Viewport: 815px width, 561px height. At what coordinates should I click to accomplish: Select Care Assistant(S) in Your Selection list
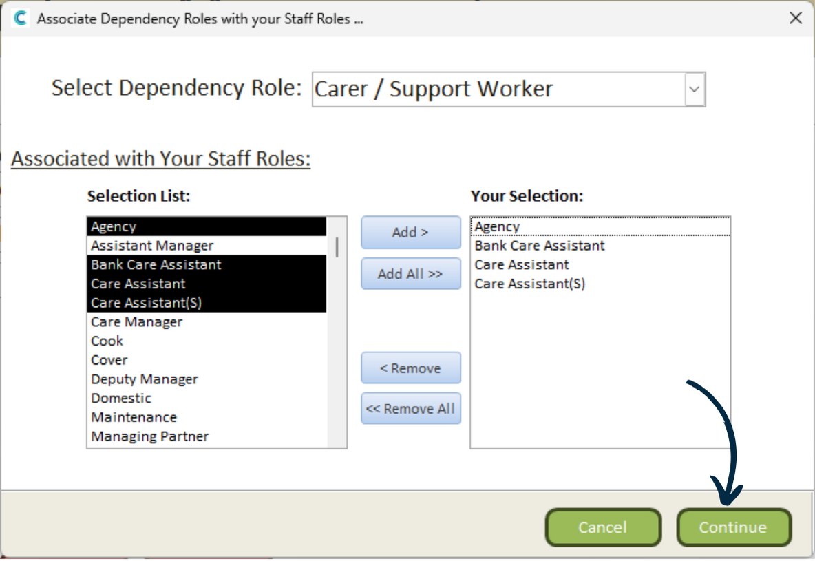point(529,284)
